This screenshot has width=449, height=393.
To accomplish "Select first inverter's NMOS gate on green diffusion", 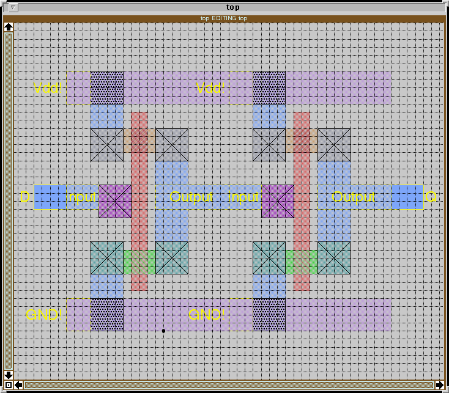I will click(x=139, y=262).
